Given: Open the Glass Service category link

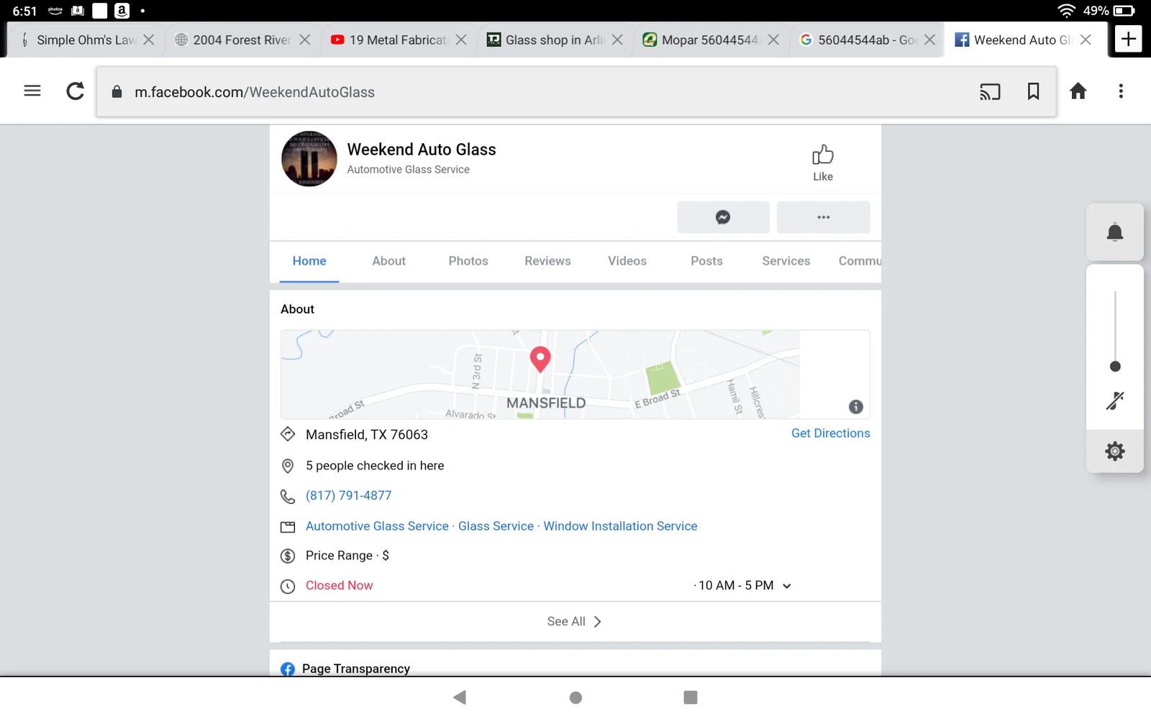Looking at the screenshot, I should point(496,526).
